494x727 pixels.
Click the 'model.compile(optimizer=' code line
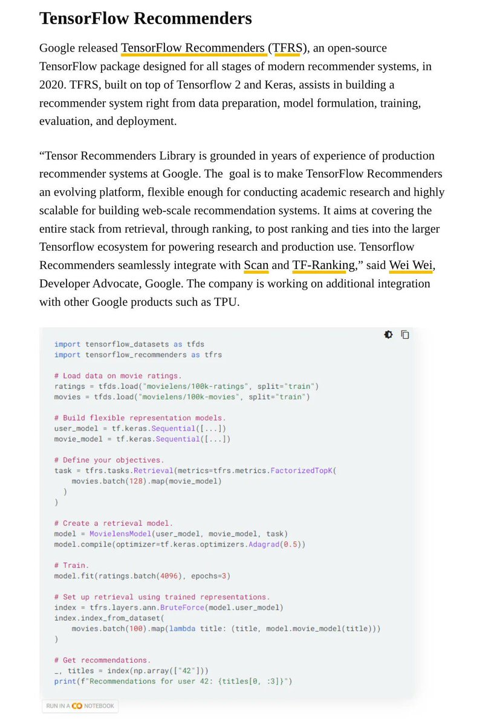point(180,544)
